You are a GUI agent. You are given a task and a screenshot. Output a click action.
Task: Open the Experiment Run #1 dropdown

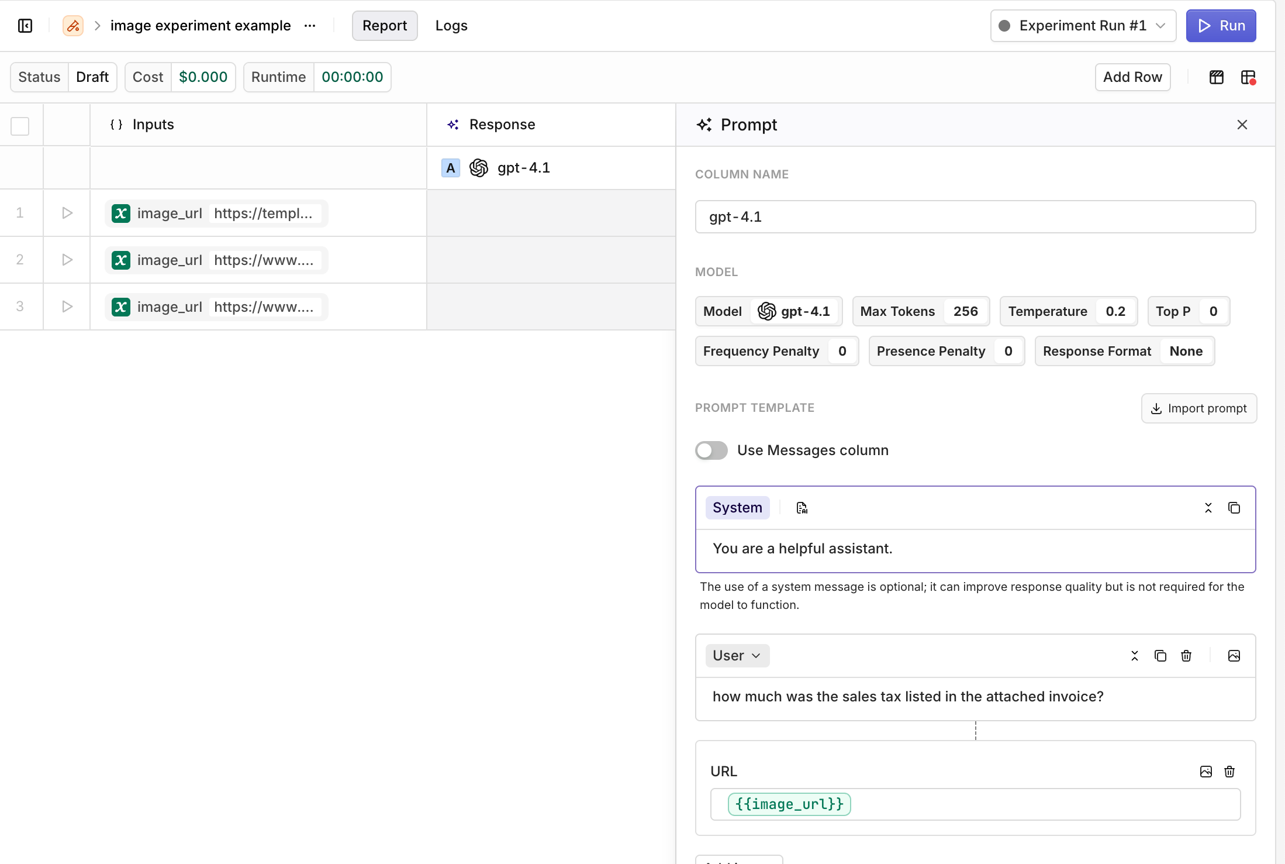tap(1083, 26)
